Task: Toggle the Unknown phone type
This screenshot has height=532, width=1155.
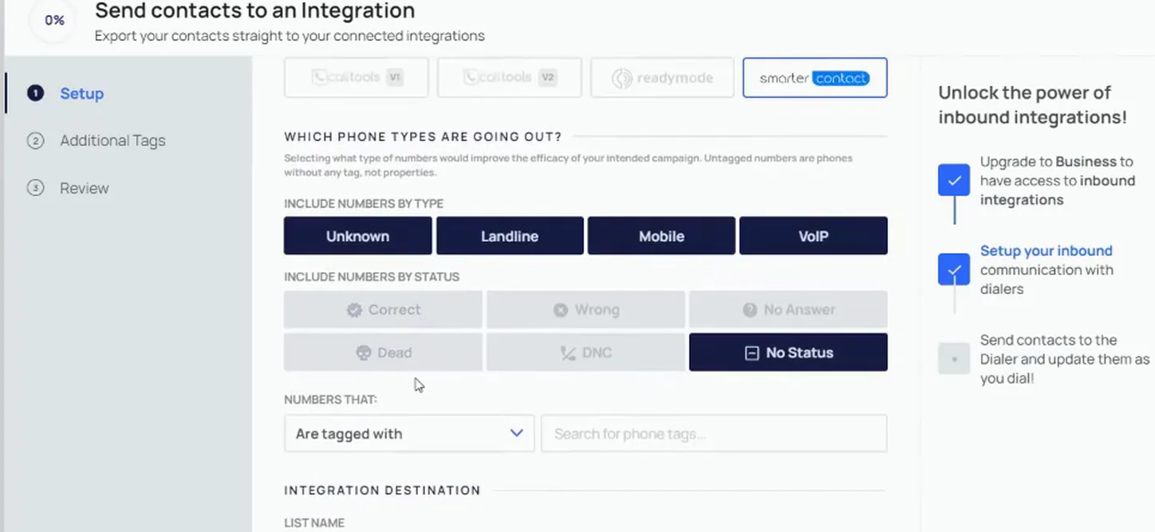Action: [357, 236]
